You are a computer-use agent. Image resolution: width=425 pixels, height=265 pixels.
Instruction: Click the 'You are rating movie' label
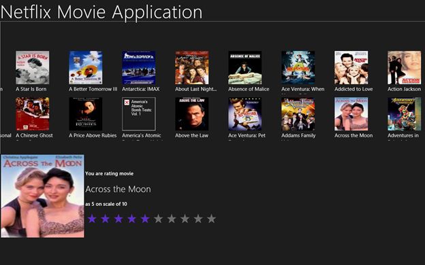click(x=109, y=173)
